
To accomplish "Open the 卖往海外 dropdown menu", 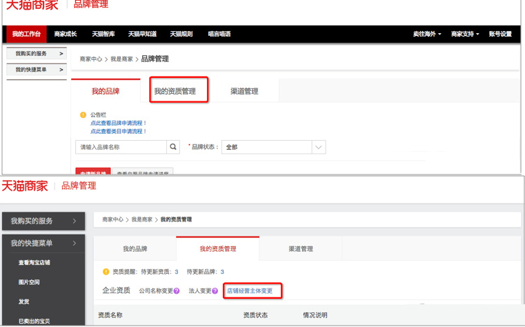I will click(x=427, y=34).
